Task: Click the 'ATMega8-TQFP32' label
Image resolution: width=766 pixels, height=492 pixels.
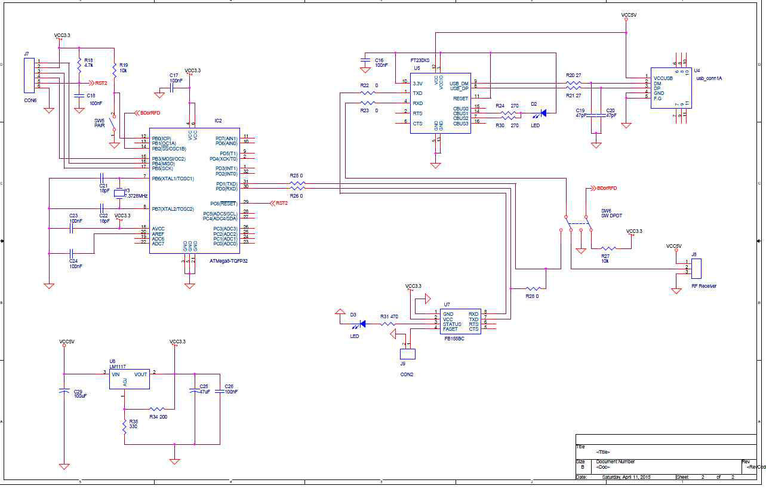Action: pyautogui.click(x=228, y=261)
